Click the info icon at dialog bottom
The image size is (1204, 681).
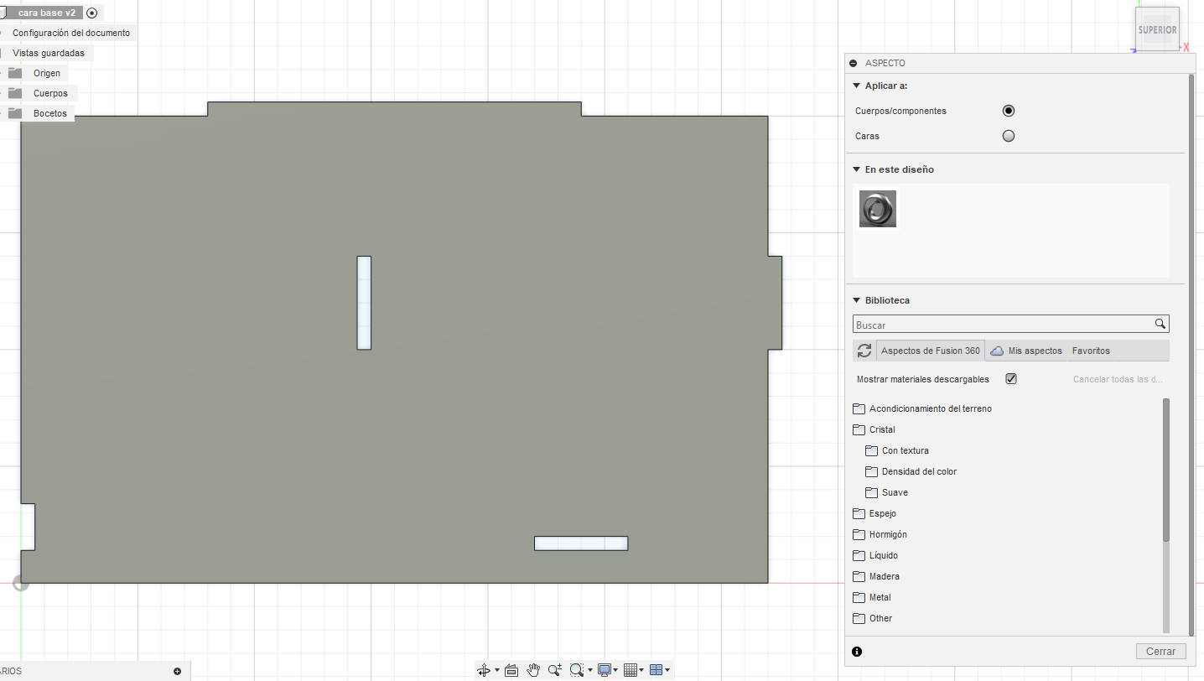[x=857, y=652]
